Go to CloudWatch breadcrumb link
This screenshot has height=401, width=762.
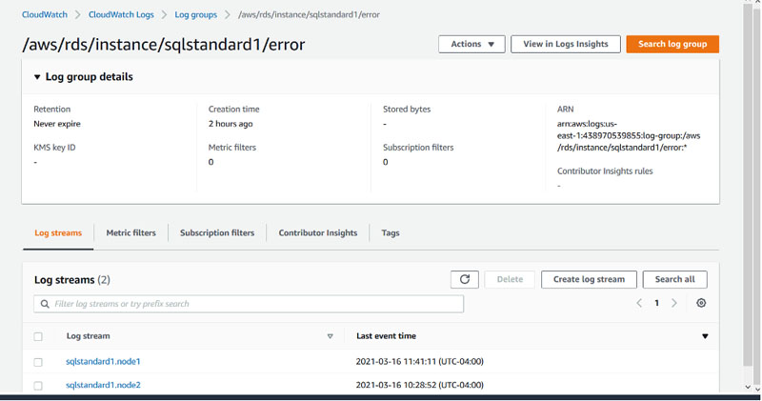pos(45,14)
